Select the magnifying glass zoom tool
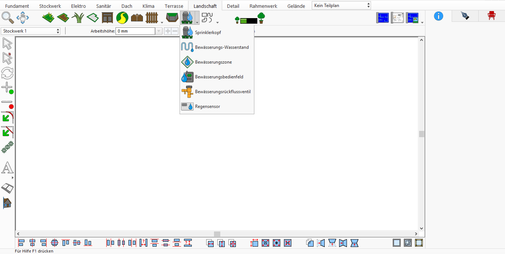The width and height of the screenshot is (505, 254). click(7, 17)
